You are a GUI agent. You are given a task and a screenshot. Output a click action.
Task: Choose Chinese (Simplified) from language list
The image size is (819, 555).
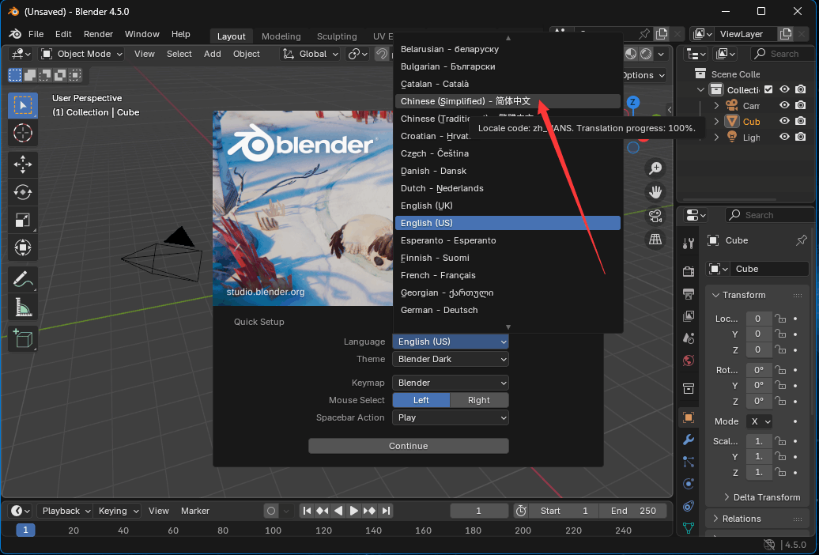(x=465, y=101)
